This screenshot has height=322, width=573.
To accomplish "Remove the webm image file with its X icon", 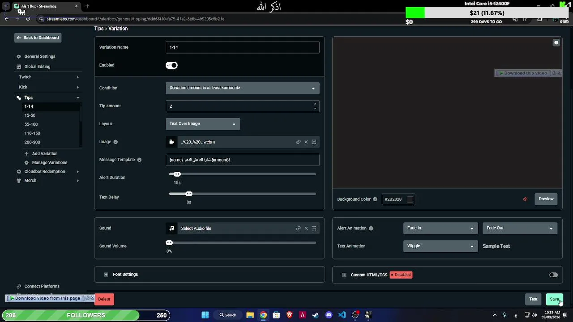I will point(306,142).
